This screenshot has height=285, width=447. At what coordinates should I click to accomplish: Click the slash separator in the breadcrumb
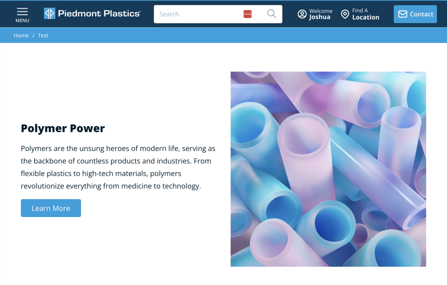click(x=33, y=36)
